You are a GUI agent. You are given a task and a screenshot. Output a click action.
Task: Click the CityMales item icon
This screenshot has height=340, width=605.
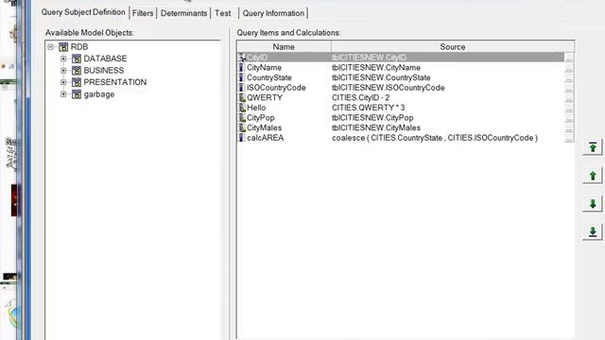pyautogui.click(x=242, y=127)
